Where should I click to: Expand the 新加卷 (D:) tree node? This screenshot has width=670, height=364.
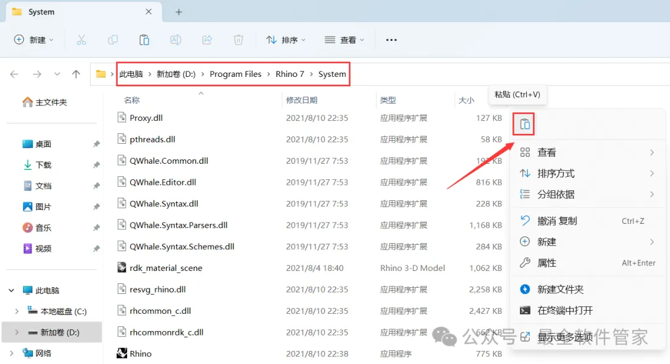[x=17, y=332]
